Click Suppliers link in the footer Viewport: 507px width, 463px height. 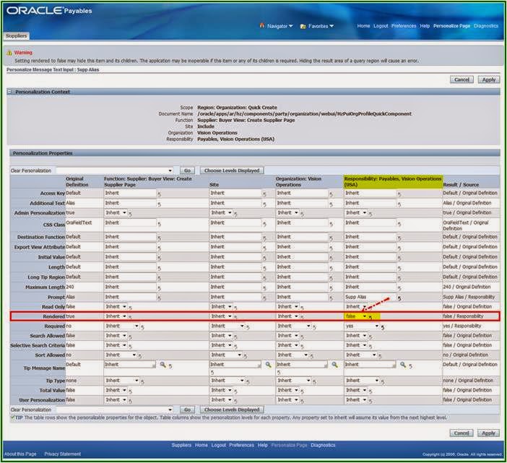[x=181, y=445]
